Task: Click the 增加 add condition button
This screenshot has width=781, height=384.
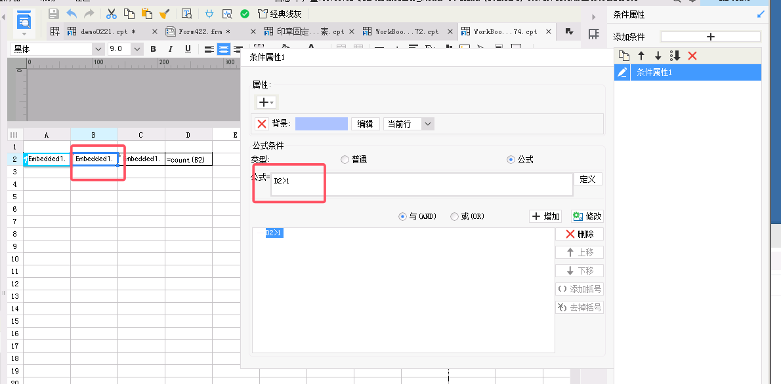Action: 545,216
